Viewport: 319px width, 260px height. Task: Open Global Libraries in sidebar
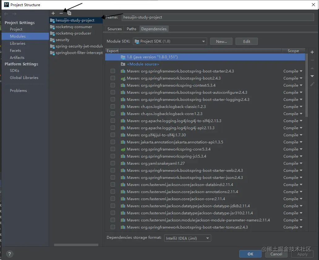24,78
